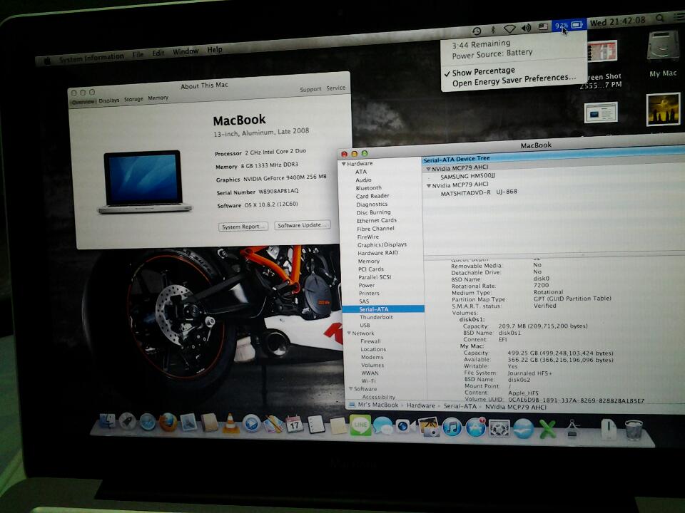Choose Open Energy Saver Preferences
685x513 pixels.
point(513,81)
